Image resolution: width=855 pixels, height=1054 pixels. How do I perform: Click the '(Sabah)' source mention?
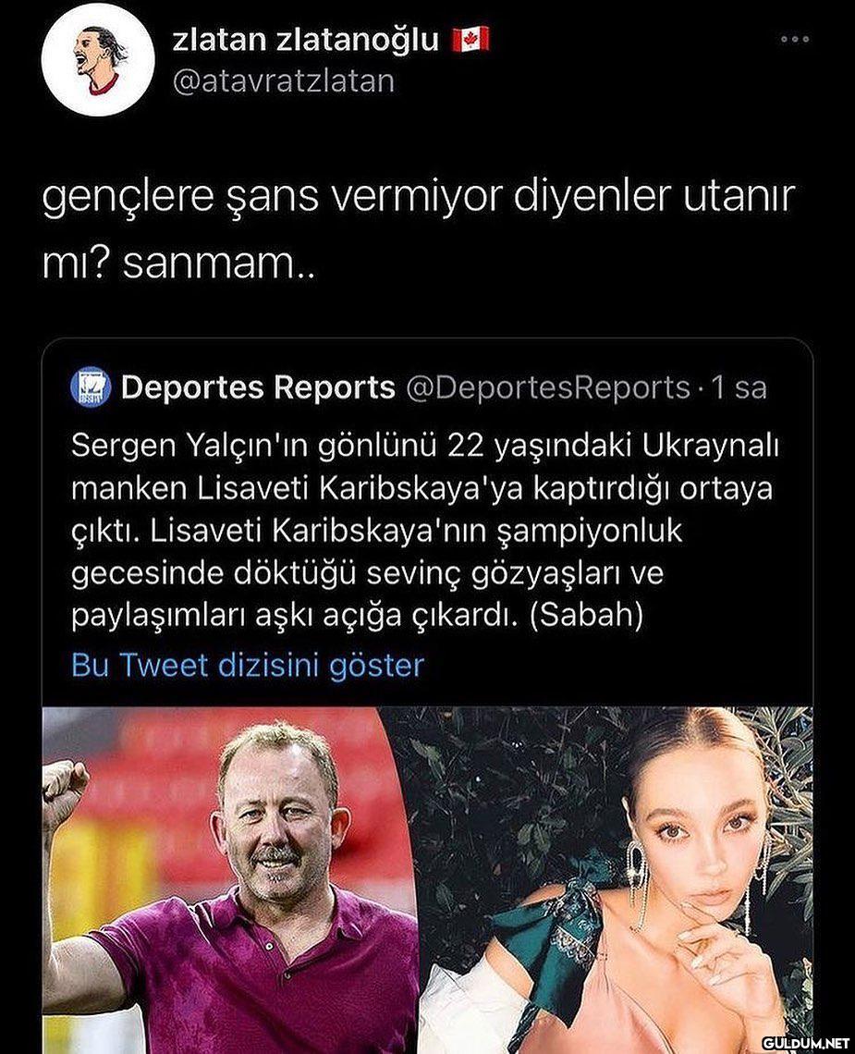coord(586,615)
